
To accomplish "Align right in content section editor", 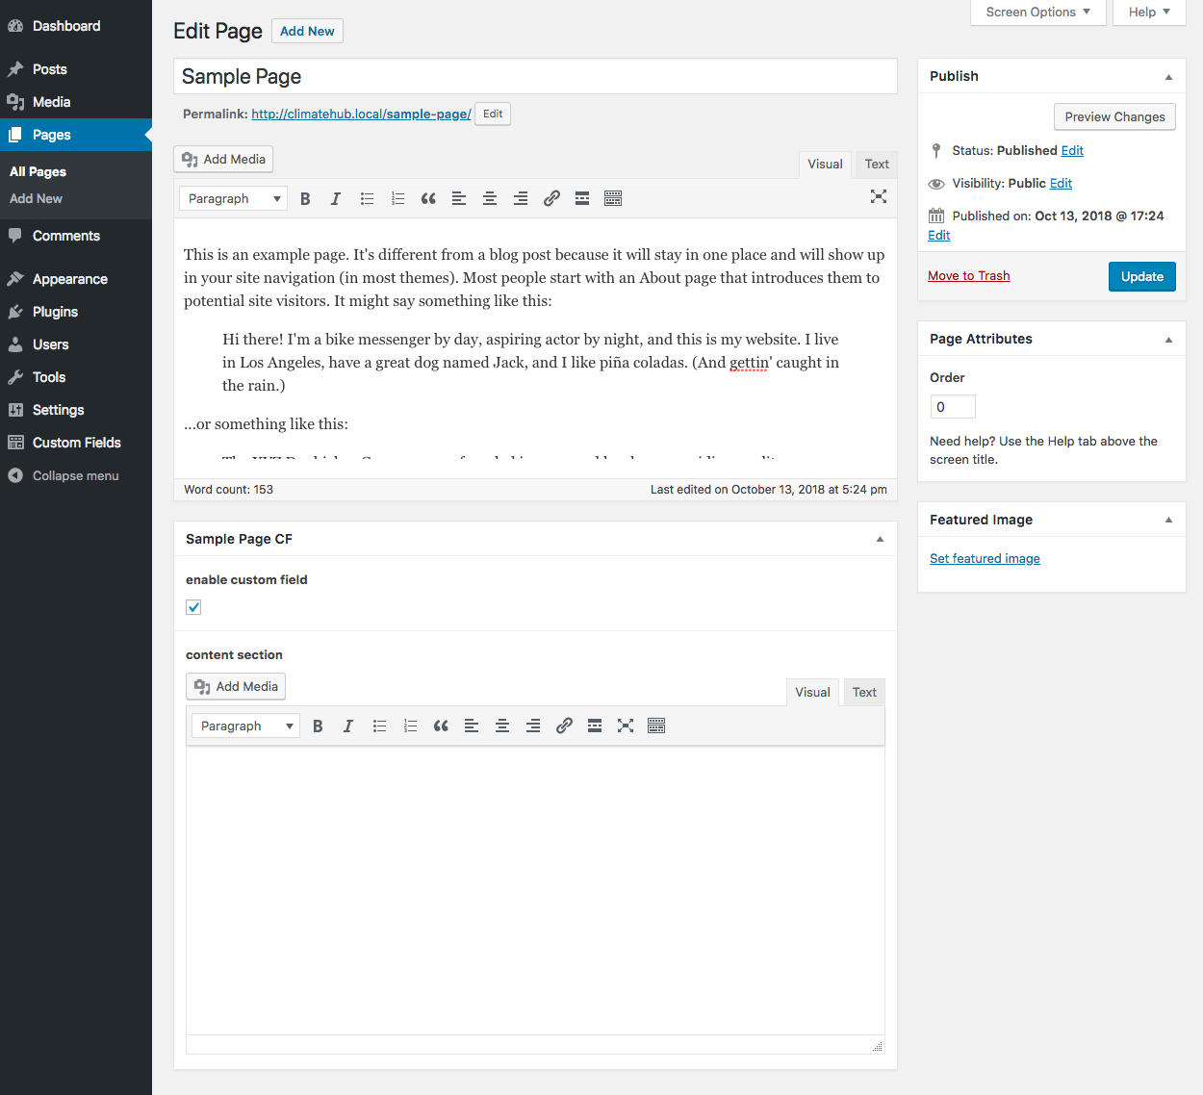I will click(533, 726).
